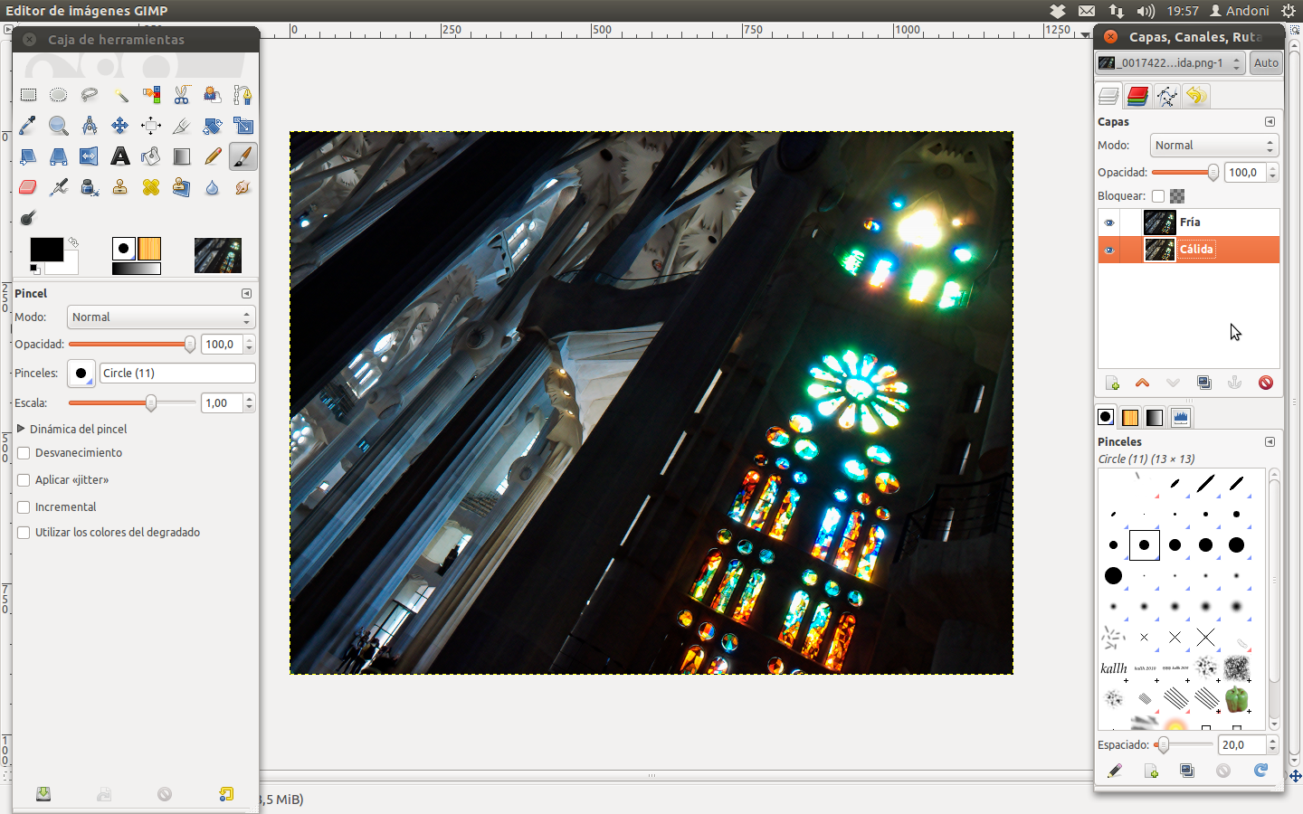The width and height of the screenshot is (1303, 814).
Task: Select the Text tool letter A
Action: coord(120,156)
